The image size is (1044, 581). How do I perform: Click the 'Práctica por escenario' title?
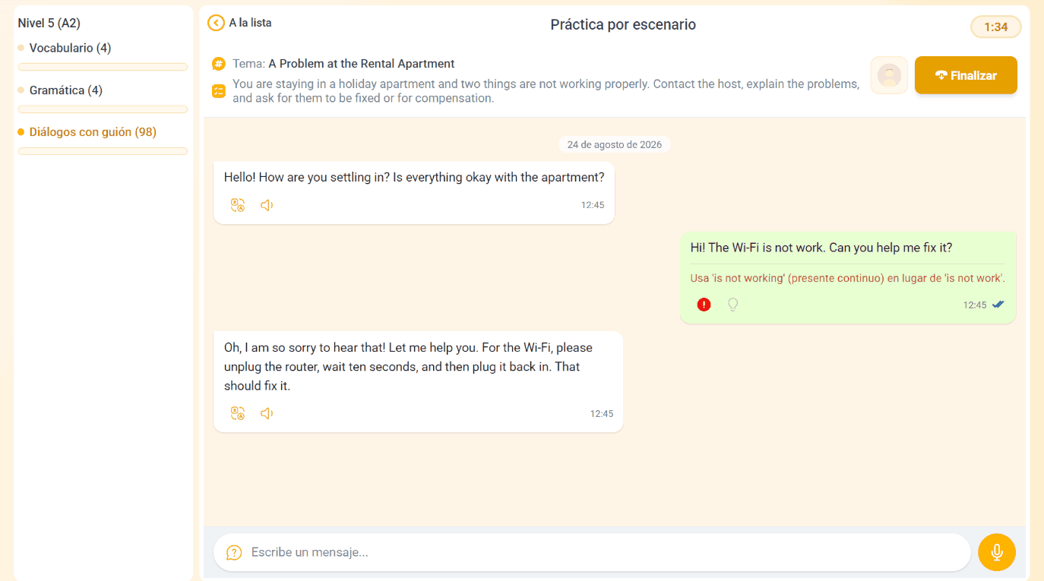click(x=623, y=24)
